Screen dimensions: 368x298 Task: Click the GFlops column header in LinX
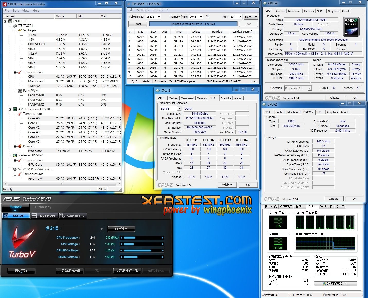[196, 32]
